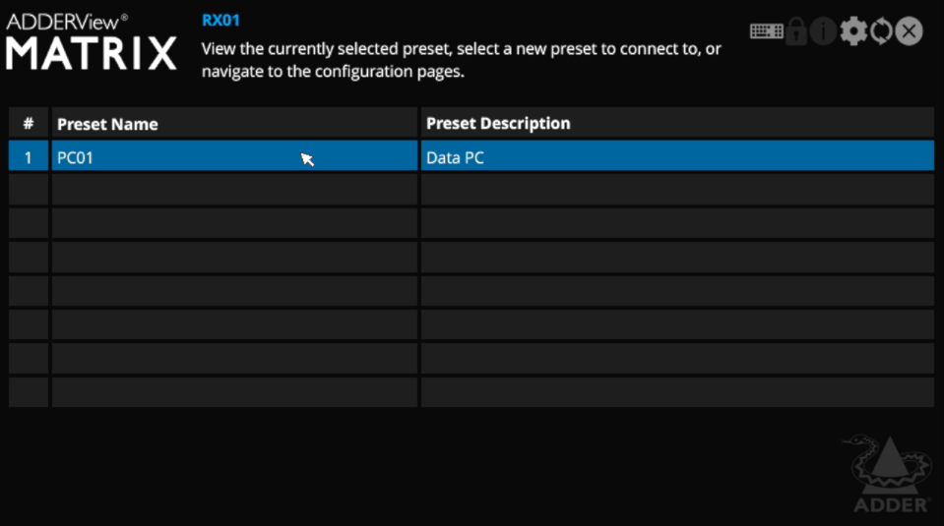
Task: Click the empty description cell directly below Data PC
Action: coord(677,190)
